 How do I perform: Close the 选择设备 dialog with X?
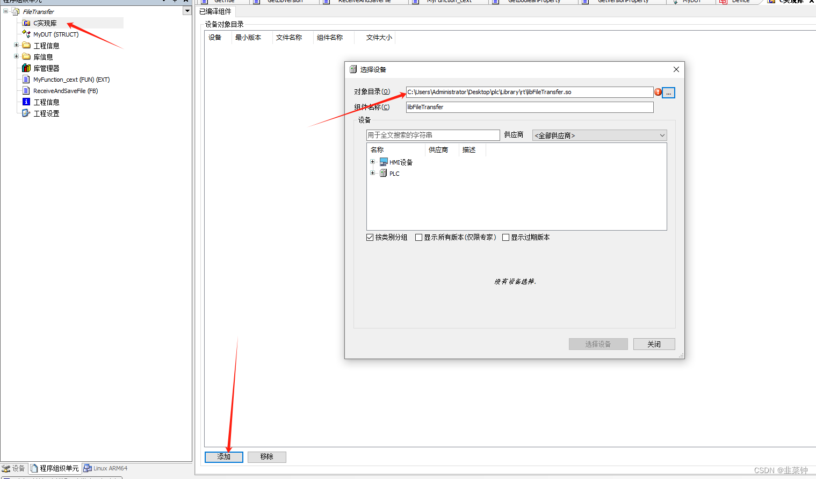[676, 69]
